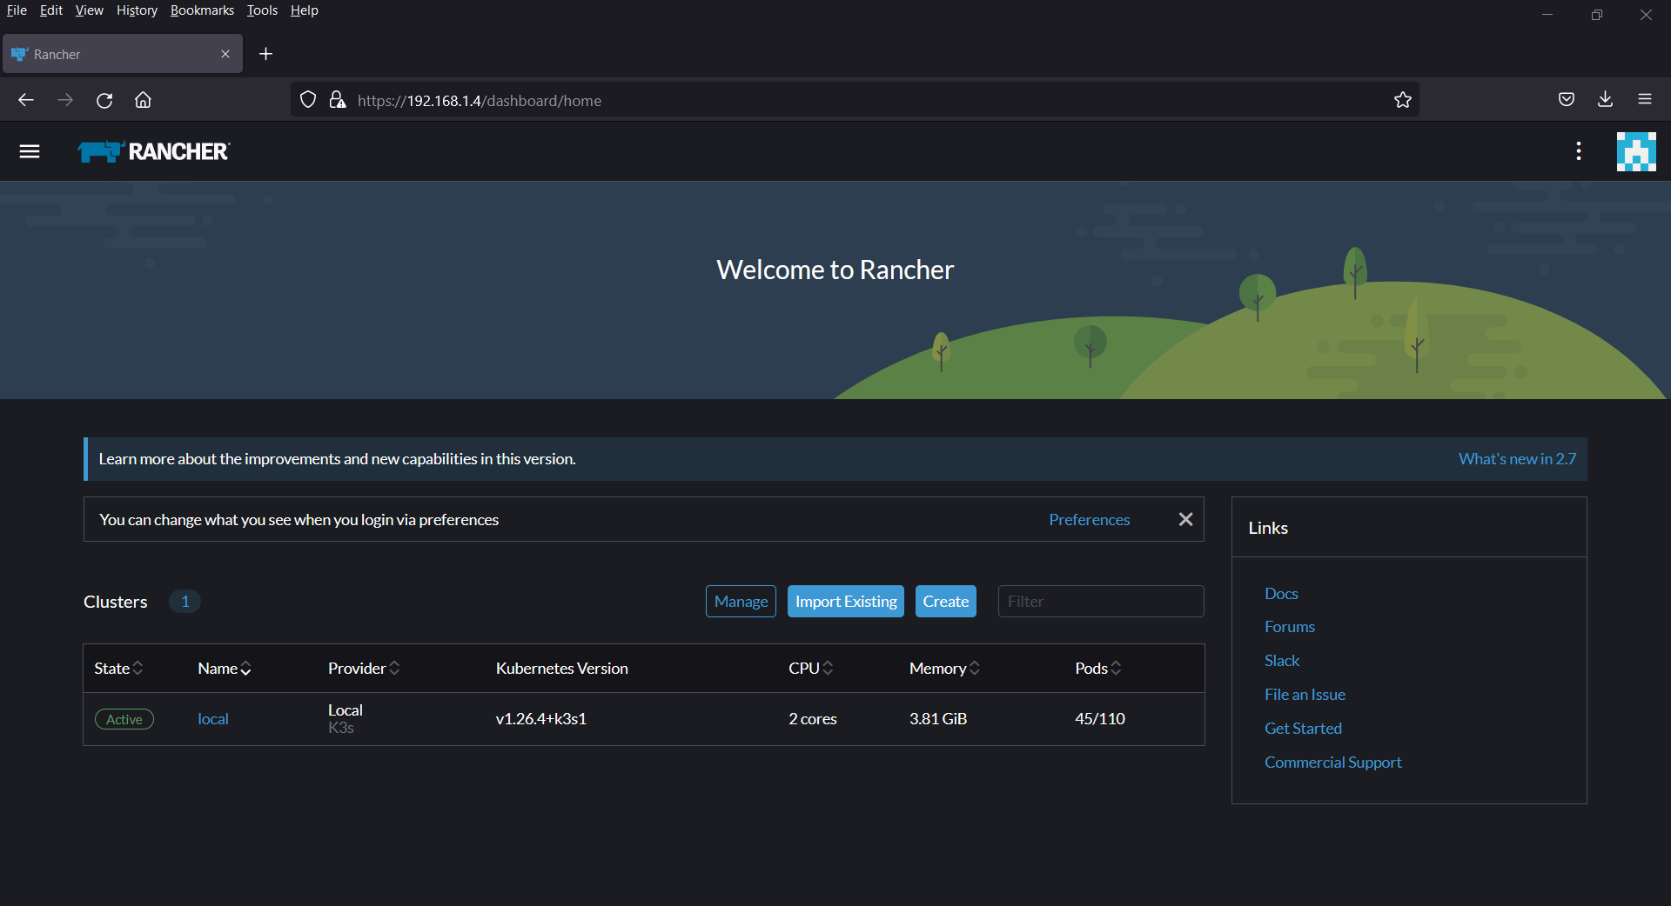
Task: Sort clusters by State column
Action: [118, 668]
